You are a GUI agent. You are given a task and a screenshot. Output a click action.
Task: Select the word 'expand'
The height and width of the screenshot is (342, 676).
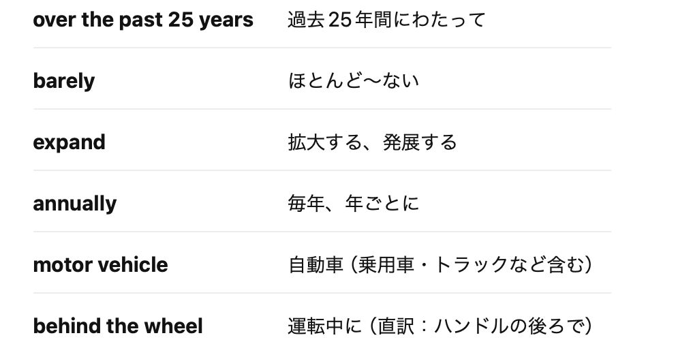[x=69, y=143]
